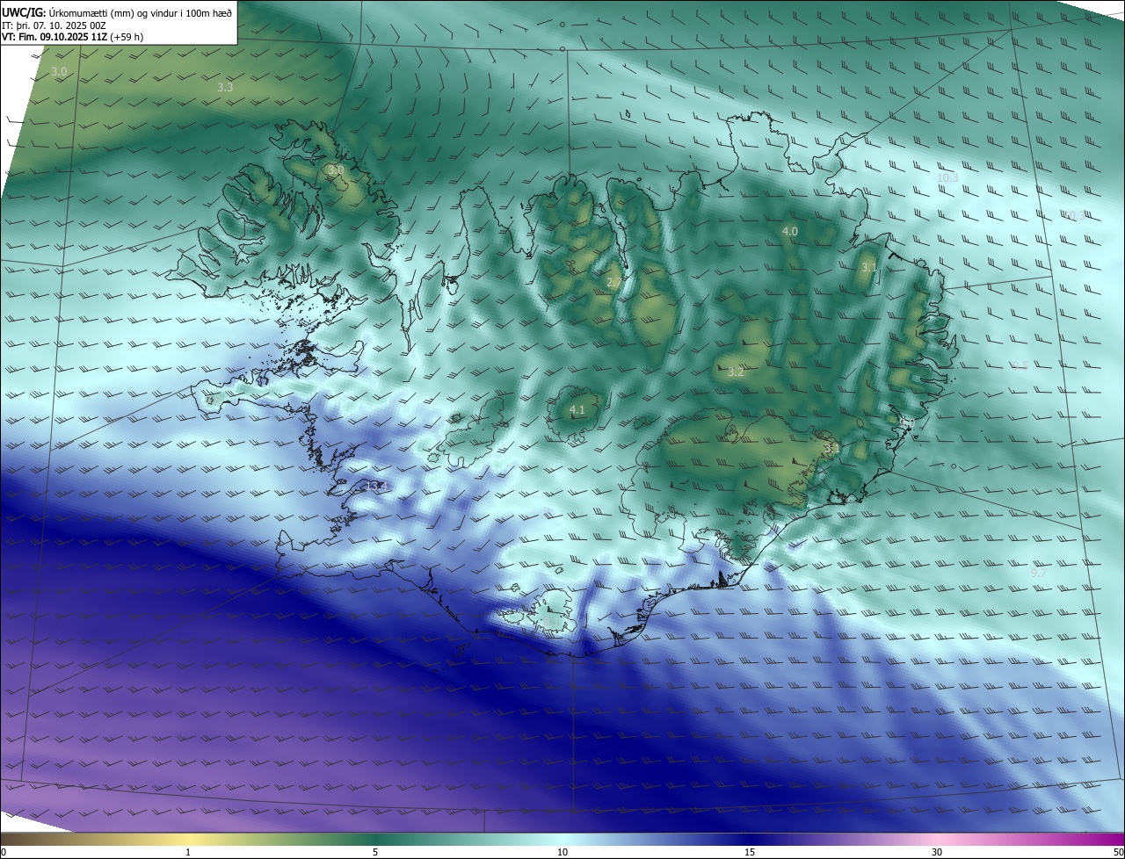Viewport: 1125px width, 859px height.
Task: Click the '0' tick on the colour scale
Action: tap(4, 853)
